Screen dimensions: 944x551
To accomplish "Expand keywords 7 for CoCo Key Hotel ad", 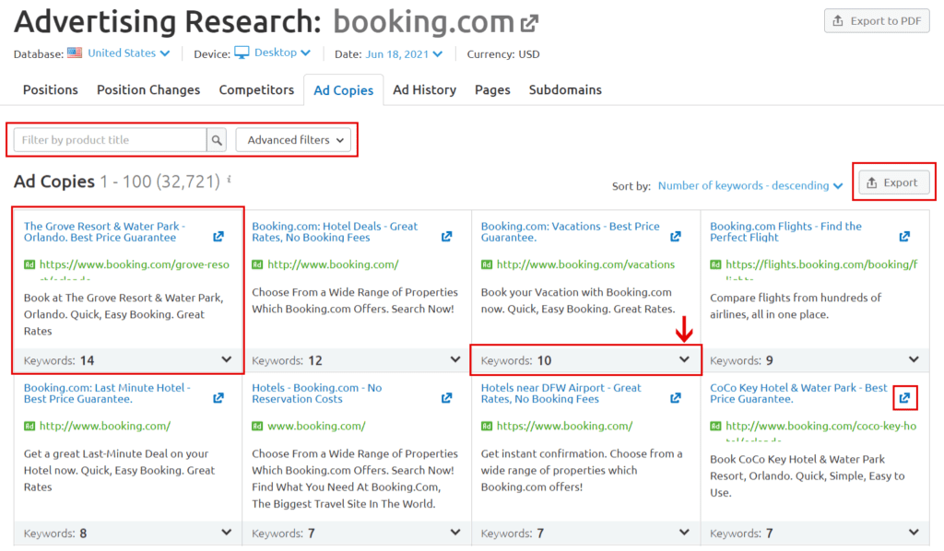I will point(914,533).
